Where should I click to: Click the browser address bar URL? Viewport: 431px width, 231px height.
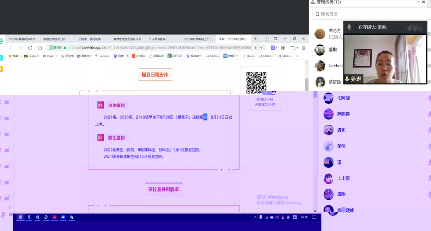pyautogui.click(x=162, y=47)
